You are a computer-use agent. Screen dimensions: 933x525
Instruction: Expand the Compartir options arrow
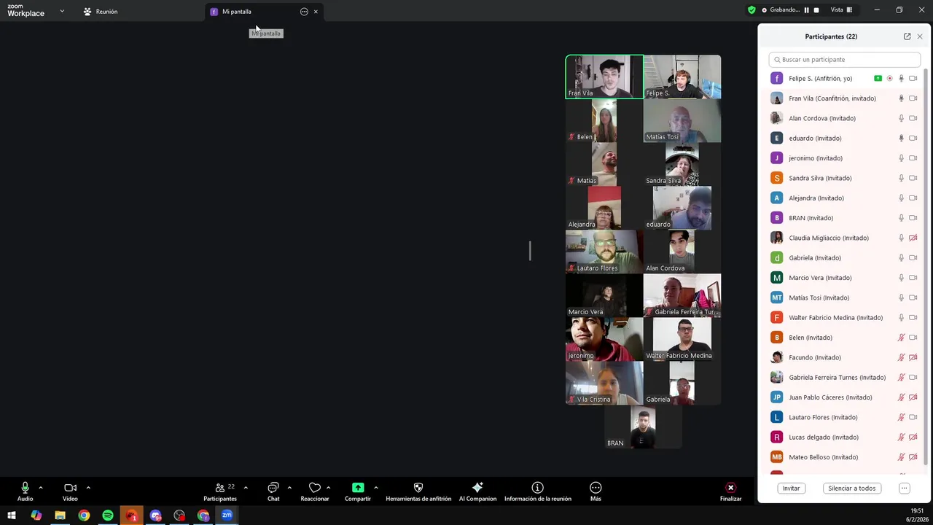click(x=376, y=487)
